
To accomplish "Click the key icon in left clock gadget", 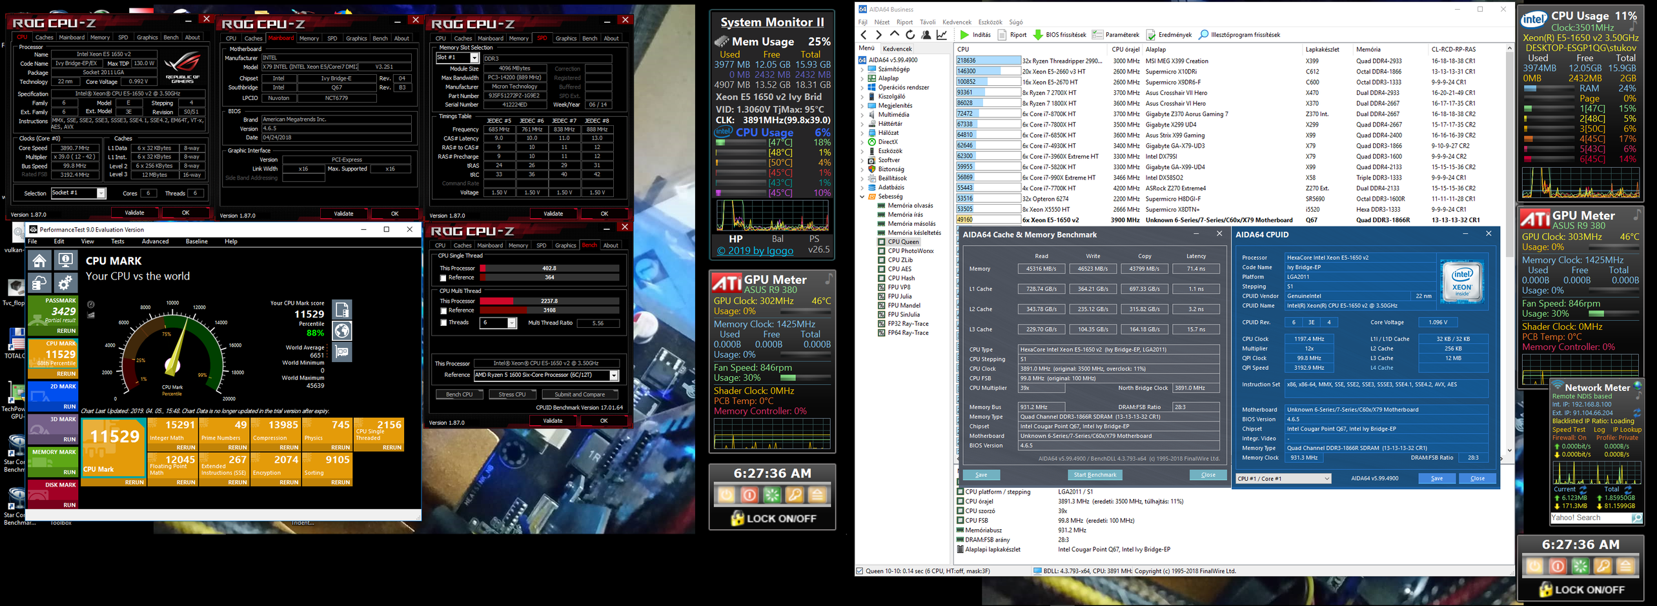I will pos(795,496).
